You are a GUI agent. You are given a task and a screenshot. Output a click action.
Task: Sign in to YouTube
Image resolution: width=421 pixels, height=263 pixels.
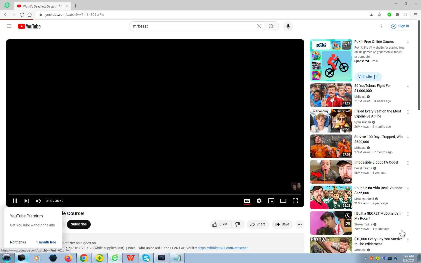(x=400, y=26)
